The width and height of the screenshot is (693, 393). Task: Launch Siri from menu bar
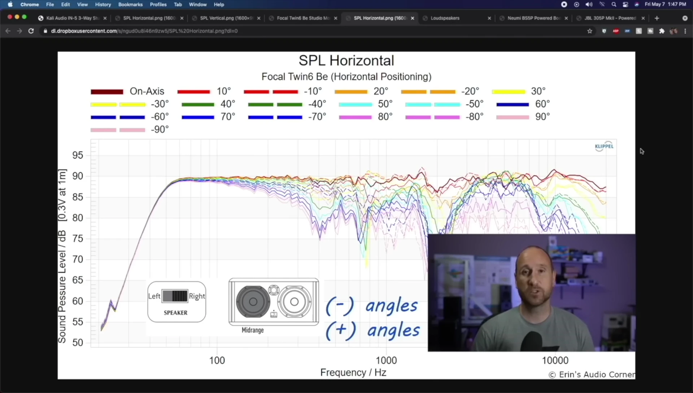(x=637, y=4)
